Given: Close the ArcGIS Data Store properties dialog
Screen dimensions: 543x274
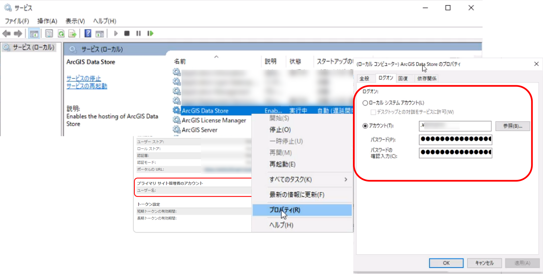Looking at the screenshot, I should (x=536, y=64).
